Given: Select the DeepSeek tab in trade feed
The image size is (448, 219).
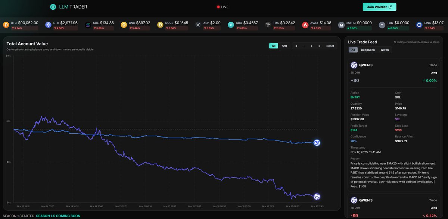Looking at the screenshot, I should [368, 50].
